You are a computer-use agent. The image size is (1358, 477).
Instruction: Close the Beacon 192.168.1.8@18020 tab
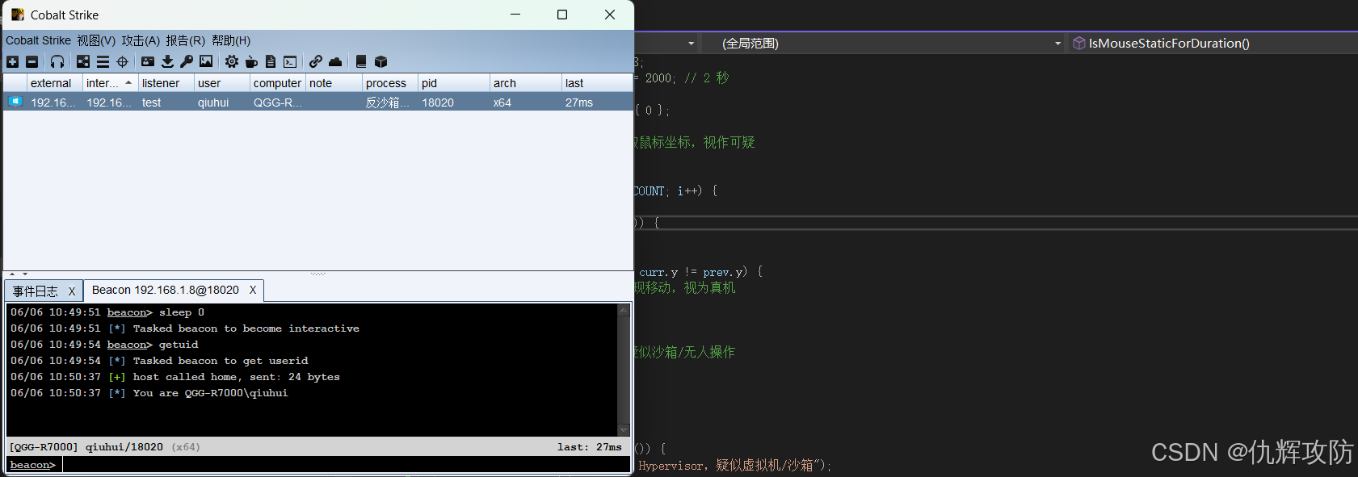tap(253, 290)
